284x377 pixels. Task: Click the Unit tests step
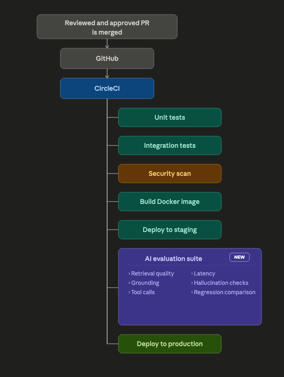point(170,117)
